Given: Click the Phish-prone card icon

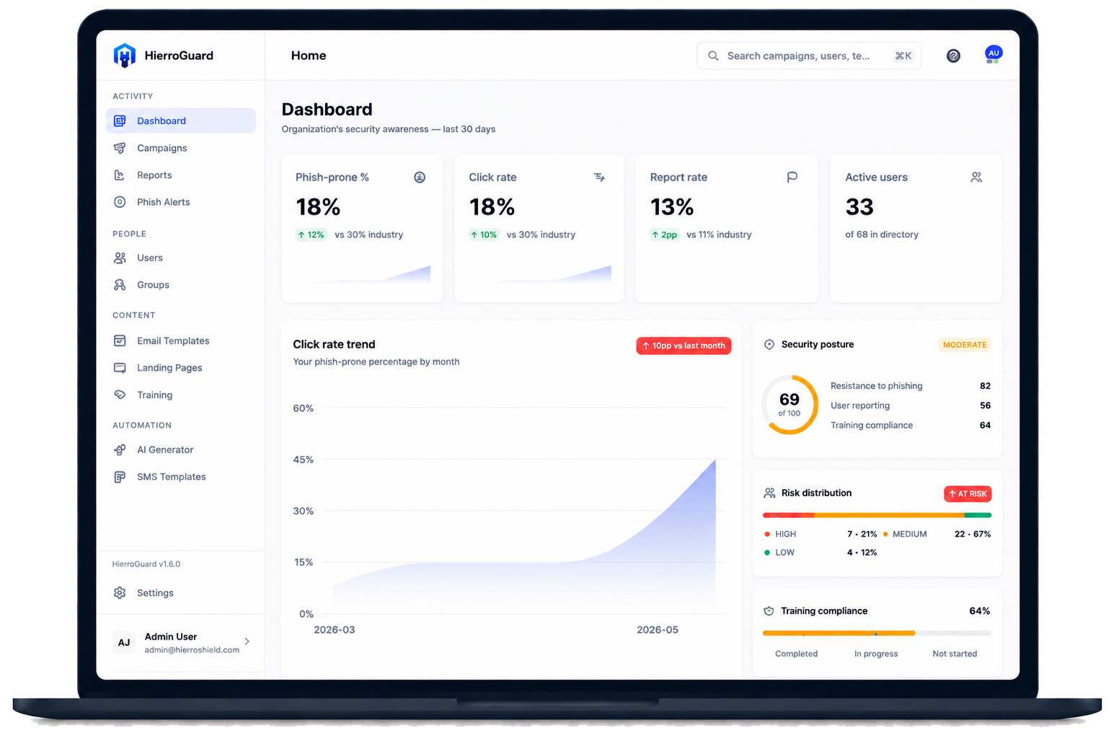Looking at the screenshot, I should [420, 177].
